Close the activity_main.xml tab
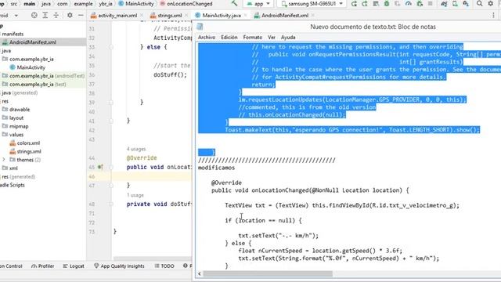 point(142,16)
